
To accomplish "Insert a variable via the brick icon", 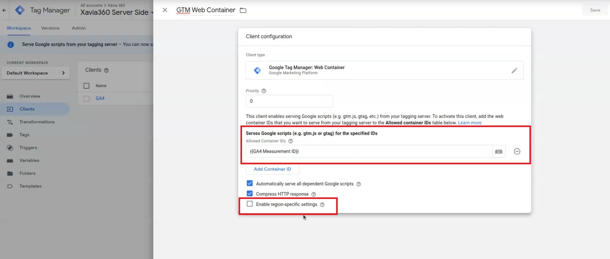I will click(x=499, y=151).
